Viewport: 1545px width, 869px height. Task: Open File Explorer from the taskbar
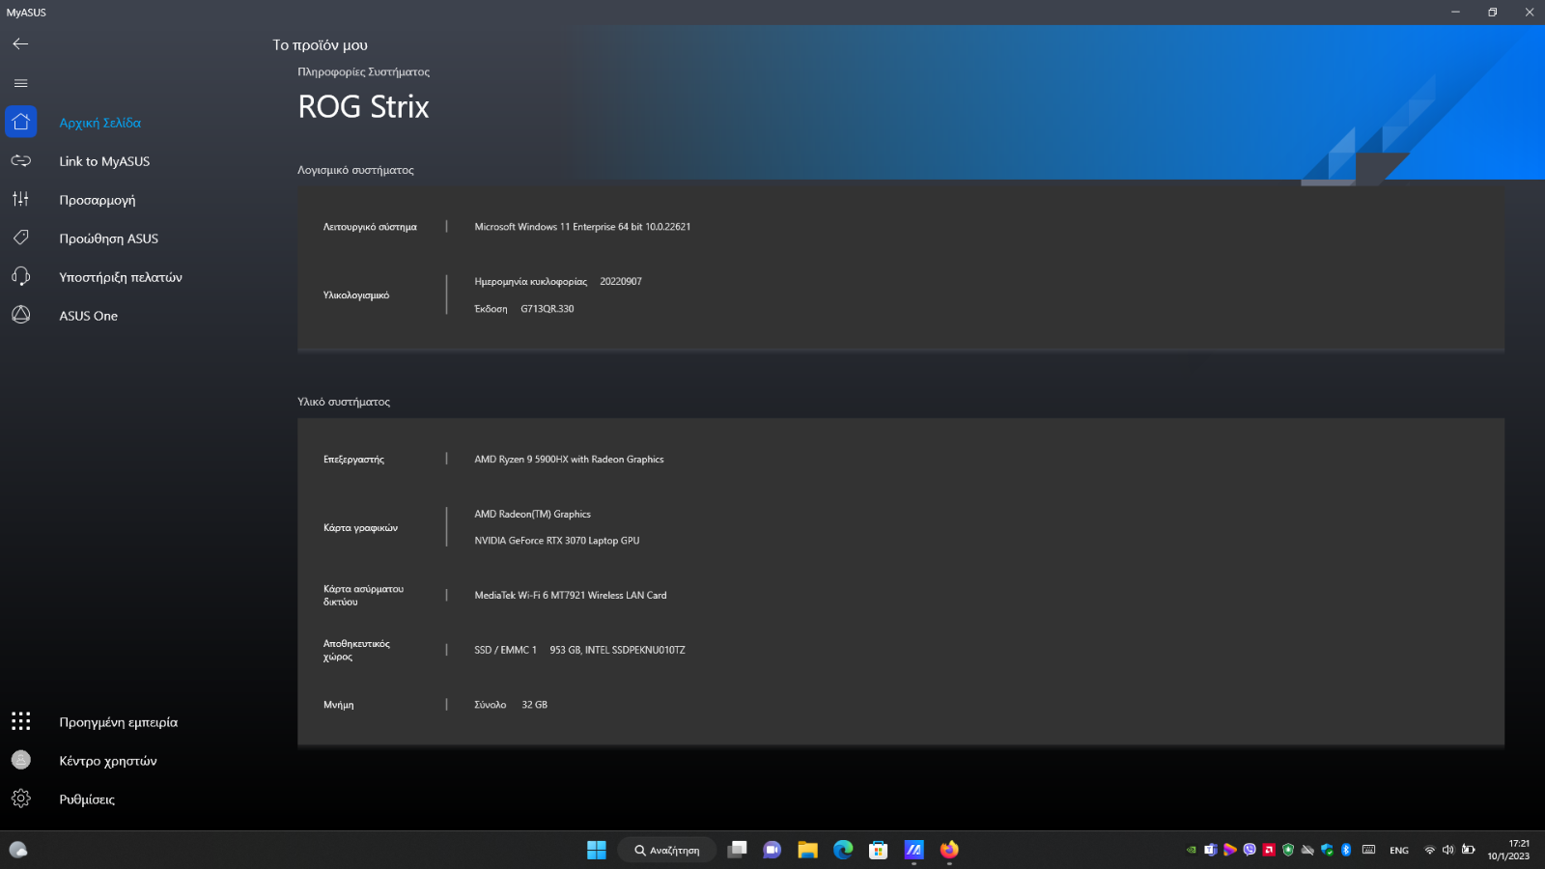click(808, 850)
